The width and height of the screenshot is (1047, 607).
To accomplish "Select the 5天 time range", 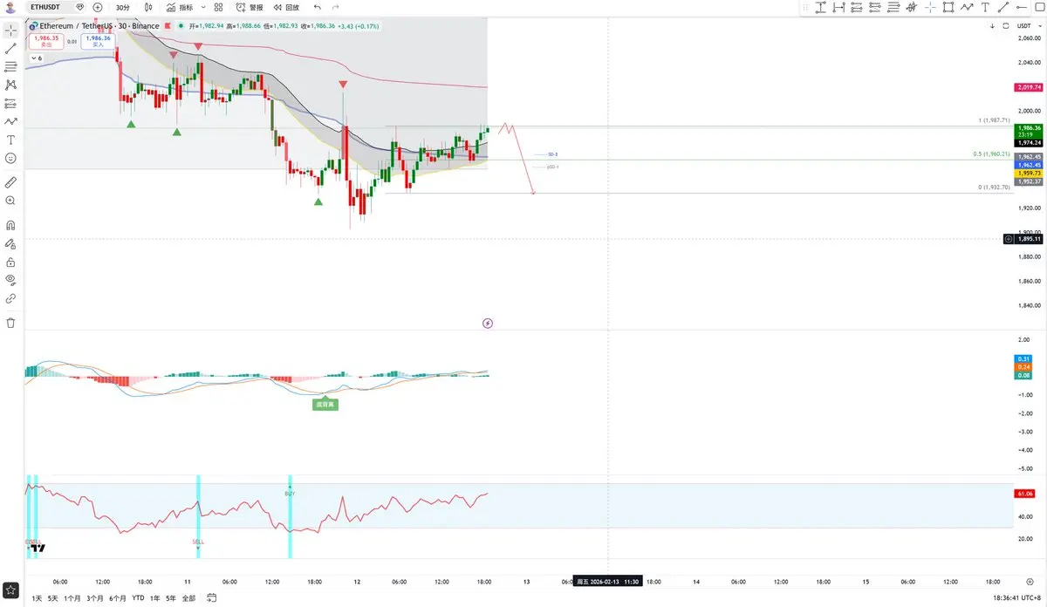I will (52, 598).
